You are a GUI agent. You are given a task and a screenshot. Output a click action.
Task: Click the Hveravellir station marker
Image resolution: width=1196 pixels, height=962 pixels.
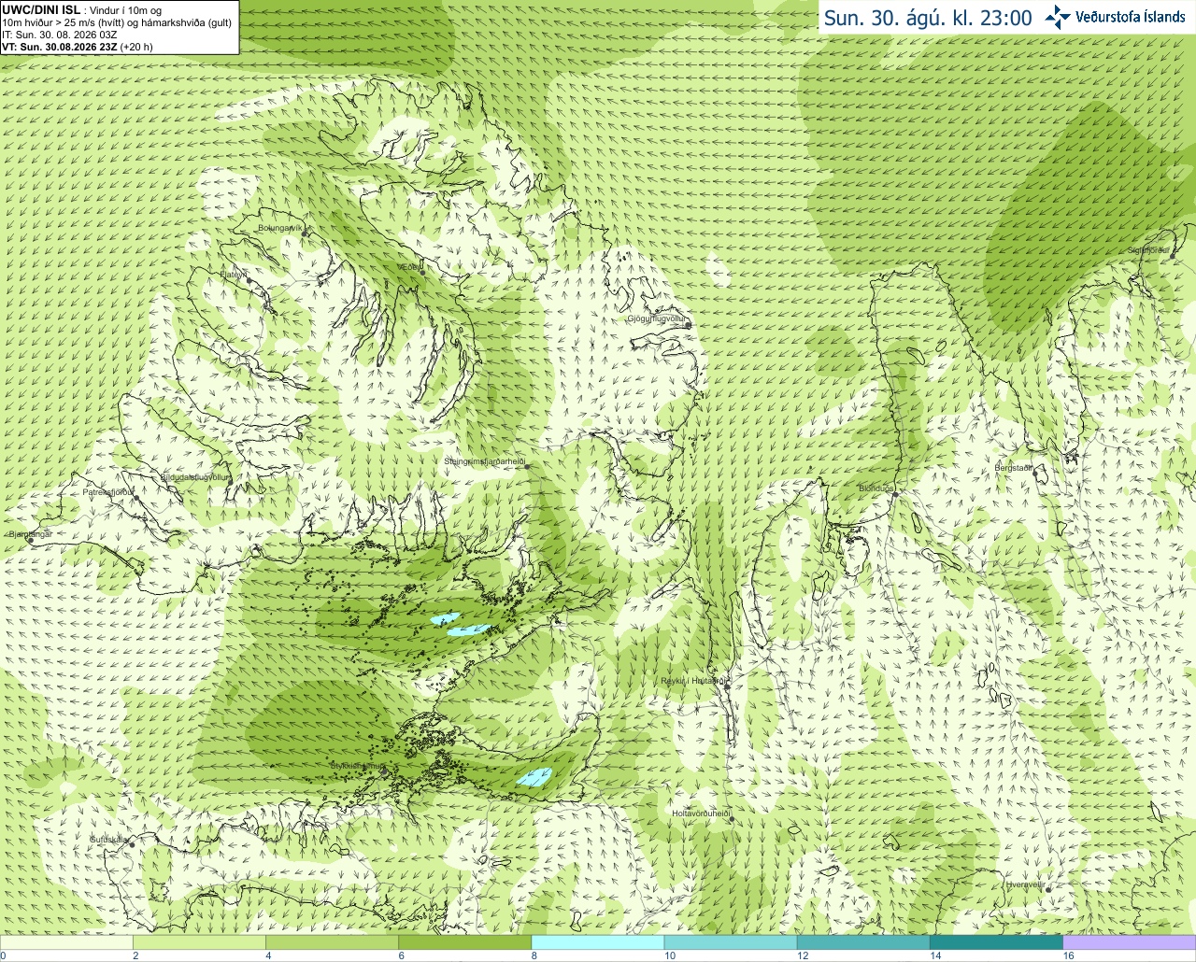[x=1048, y=889]
